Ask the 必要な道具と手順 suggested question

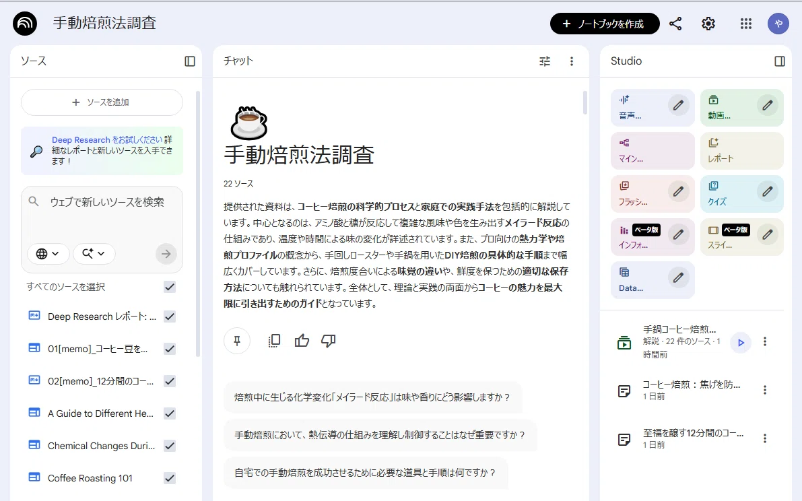click(x=365, y=473)
